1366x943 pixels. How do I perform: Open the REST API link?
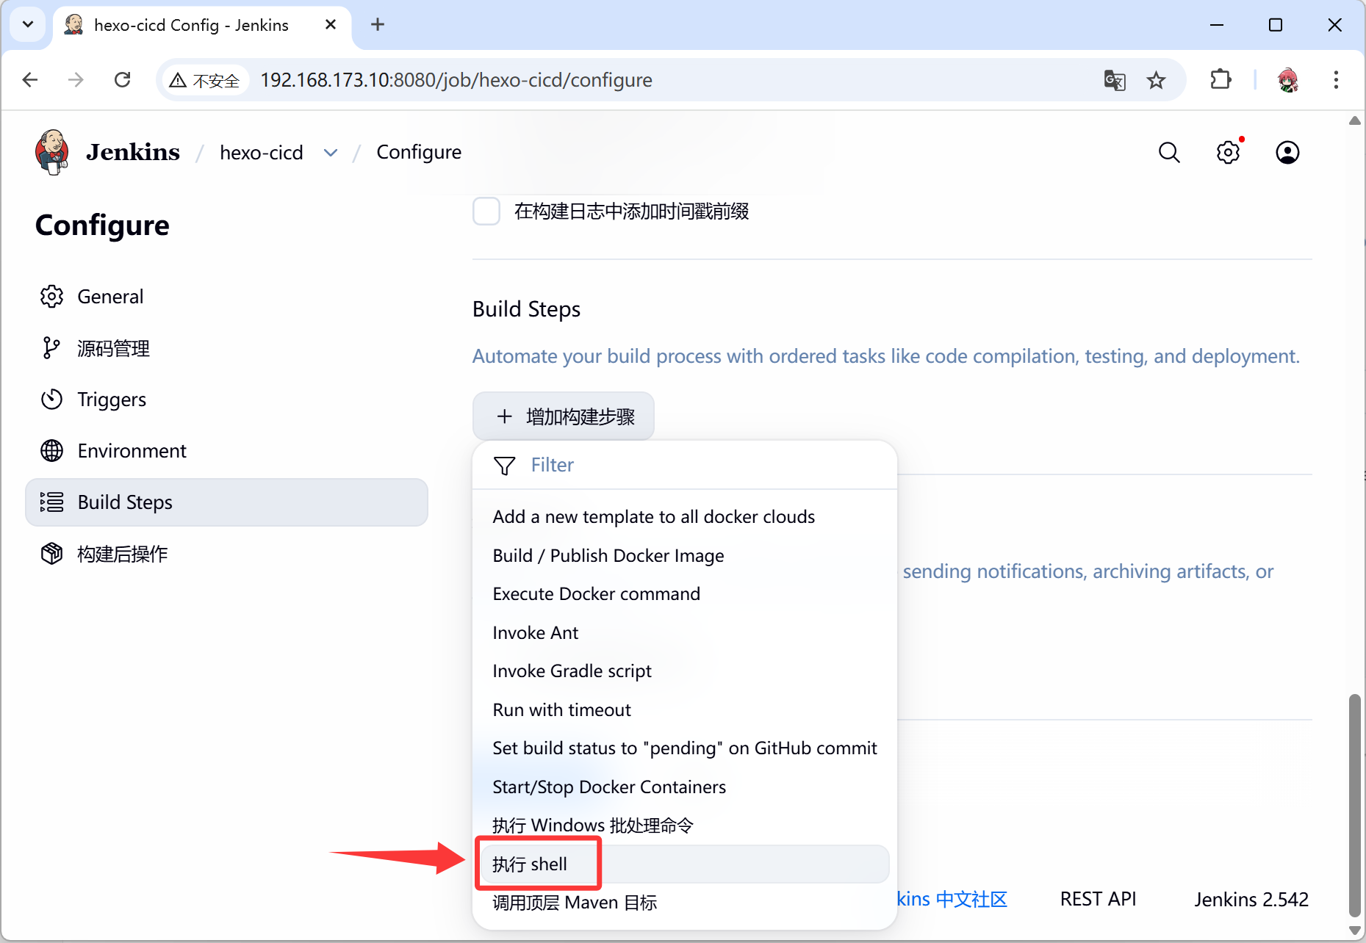pos(1098,899)
